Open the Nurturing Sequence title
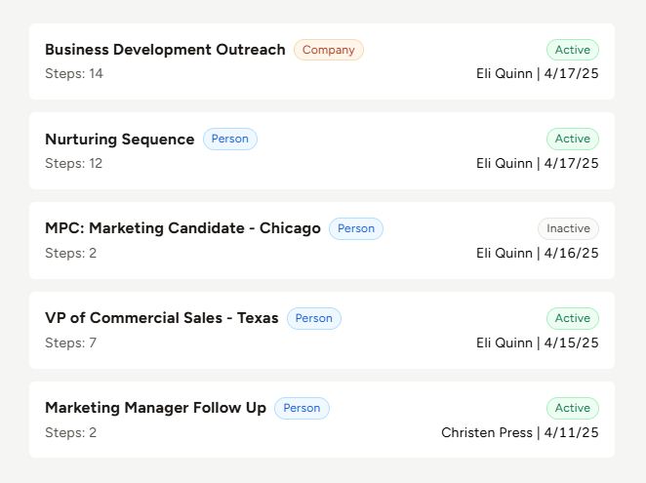The image size is (646, 483). click(x=119, y=140)
